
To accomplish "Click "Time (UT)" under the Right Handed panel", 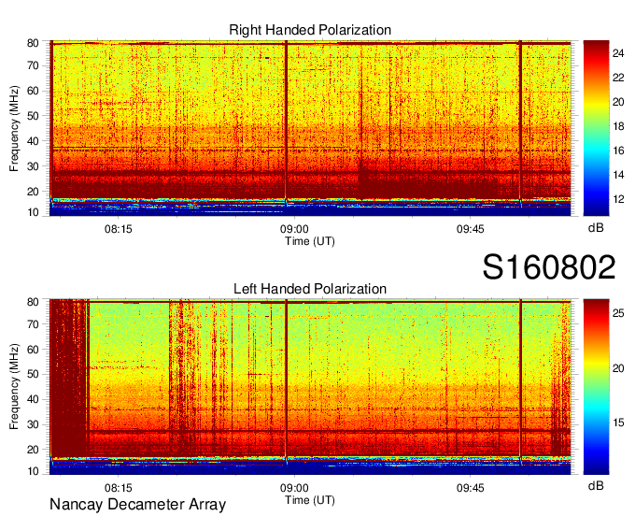I will coord(310,241).
